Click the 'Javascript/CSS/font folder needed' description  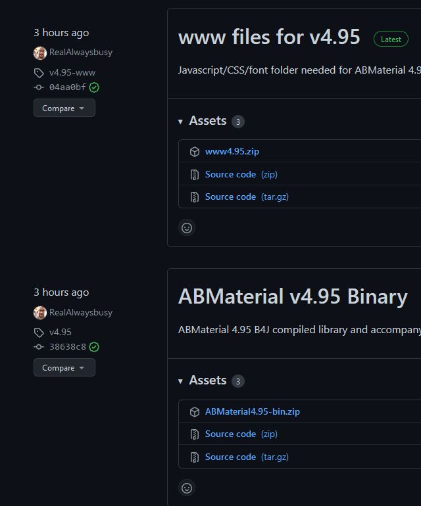[x=299, y=70]
